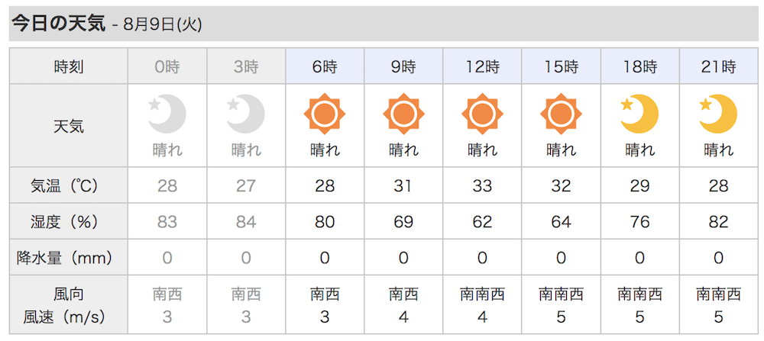Click the 降水量（mm） row label
This screenshot has height=341, width=764.
[69, 258]
